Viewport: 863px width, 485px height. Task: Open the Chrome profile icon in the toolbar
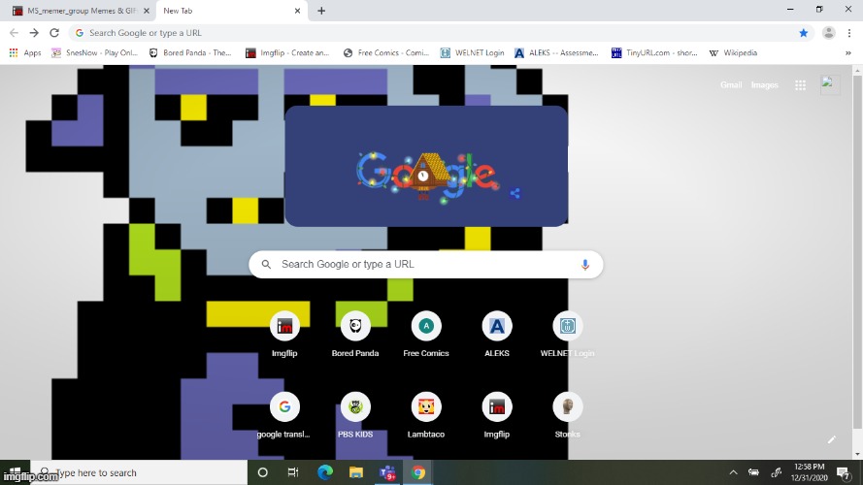[828, 33]
